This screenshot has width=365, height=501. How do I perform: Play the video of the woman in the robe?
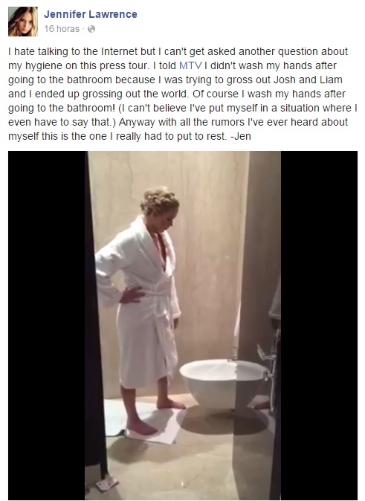183,326
